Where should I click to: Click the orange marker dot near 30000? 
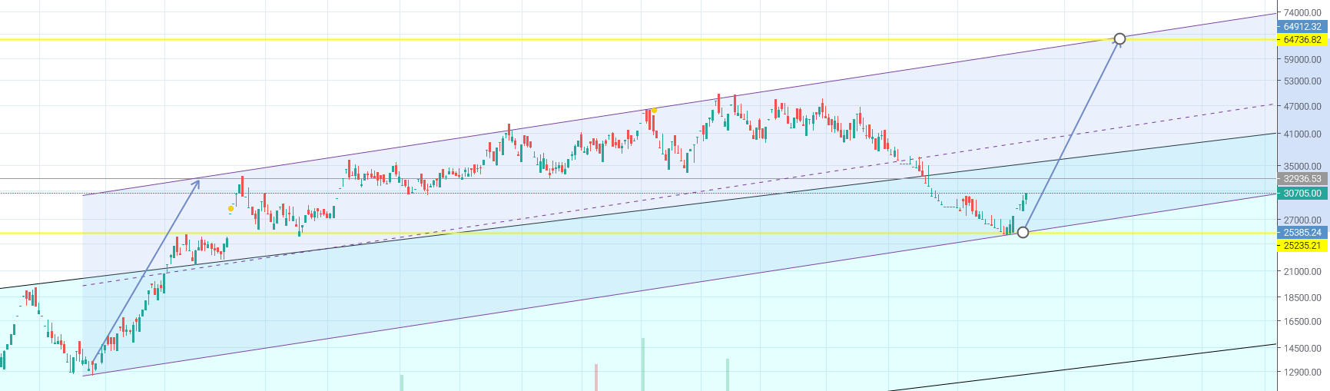(231, 208)
